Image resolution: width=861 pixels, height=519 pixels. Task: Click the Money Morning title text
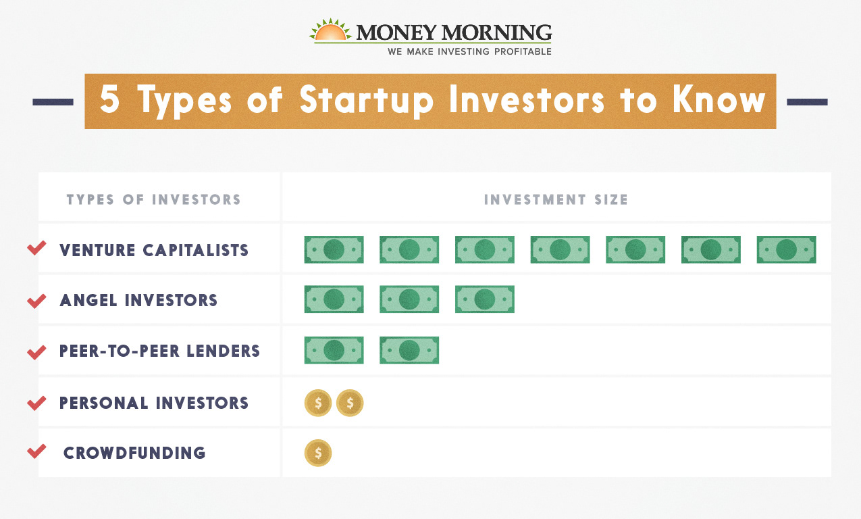pyautogui.click(x=454, y=32)
